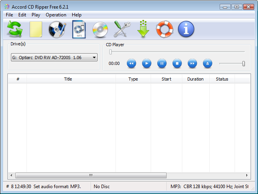Viewport: 258px width, 194px height.
Task: Click the 'Set audio format: MP3.' status message
Action: pos(57,187)
